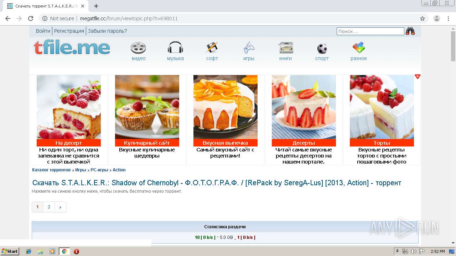
Task: Click the scrollbar down arrow
Action: point(453,243)
